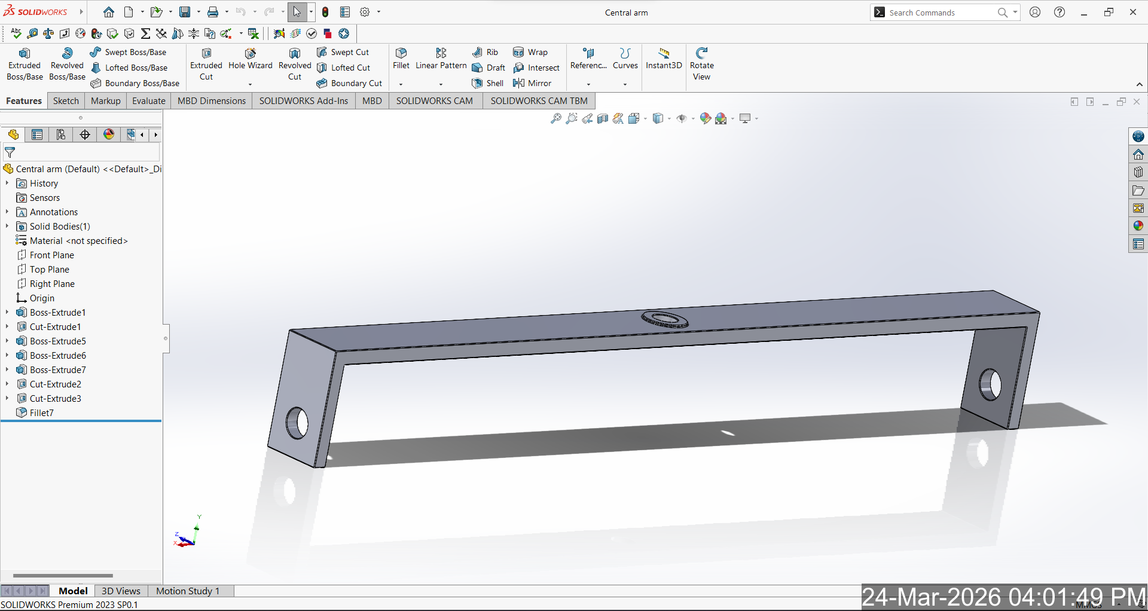The image size is (1148, 611).
Task: Toggle Instant3D mode
Action: coord(664,59)
